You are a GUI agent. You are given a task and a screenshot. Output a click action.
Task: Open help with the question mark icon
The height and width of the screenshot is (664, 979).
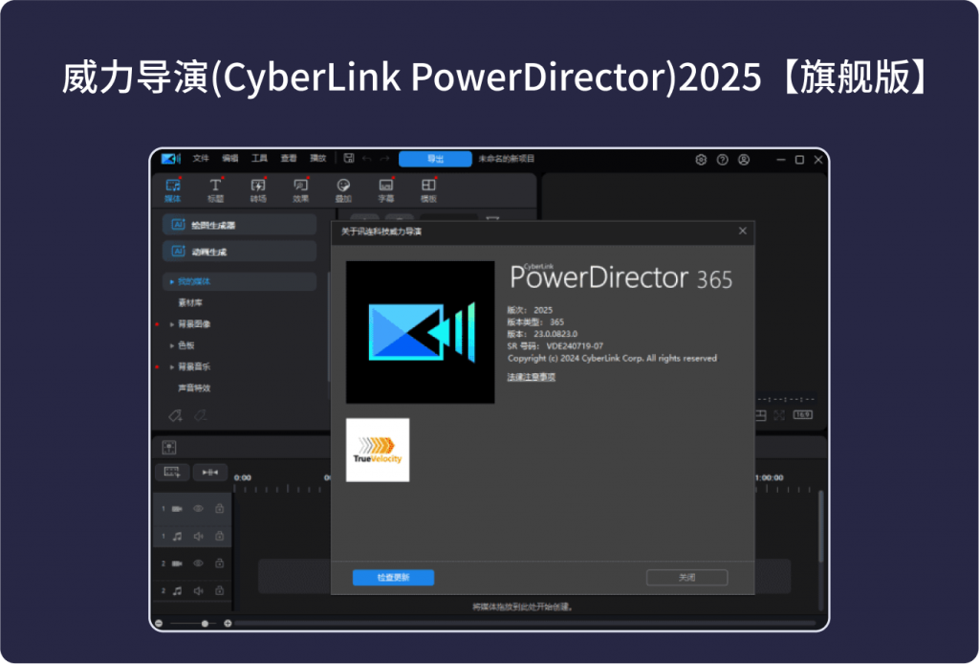pyautogui.click(x=723, y=159)
